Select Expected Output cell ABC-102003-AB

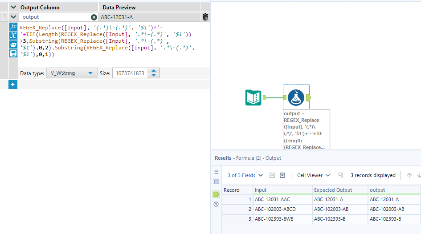(340, 209)
